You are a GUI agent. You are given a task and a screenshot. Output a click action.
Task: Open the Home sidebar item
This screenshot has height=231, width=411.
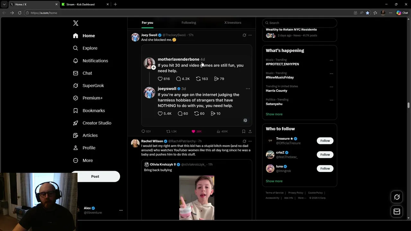(x=84, y=36)
